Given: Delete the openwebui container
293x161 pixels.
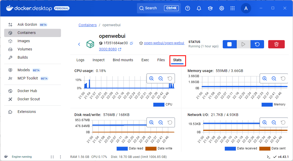Looking at the screenshot, I should pos(276,44).
